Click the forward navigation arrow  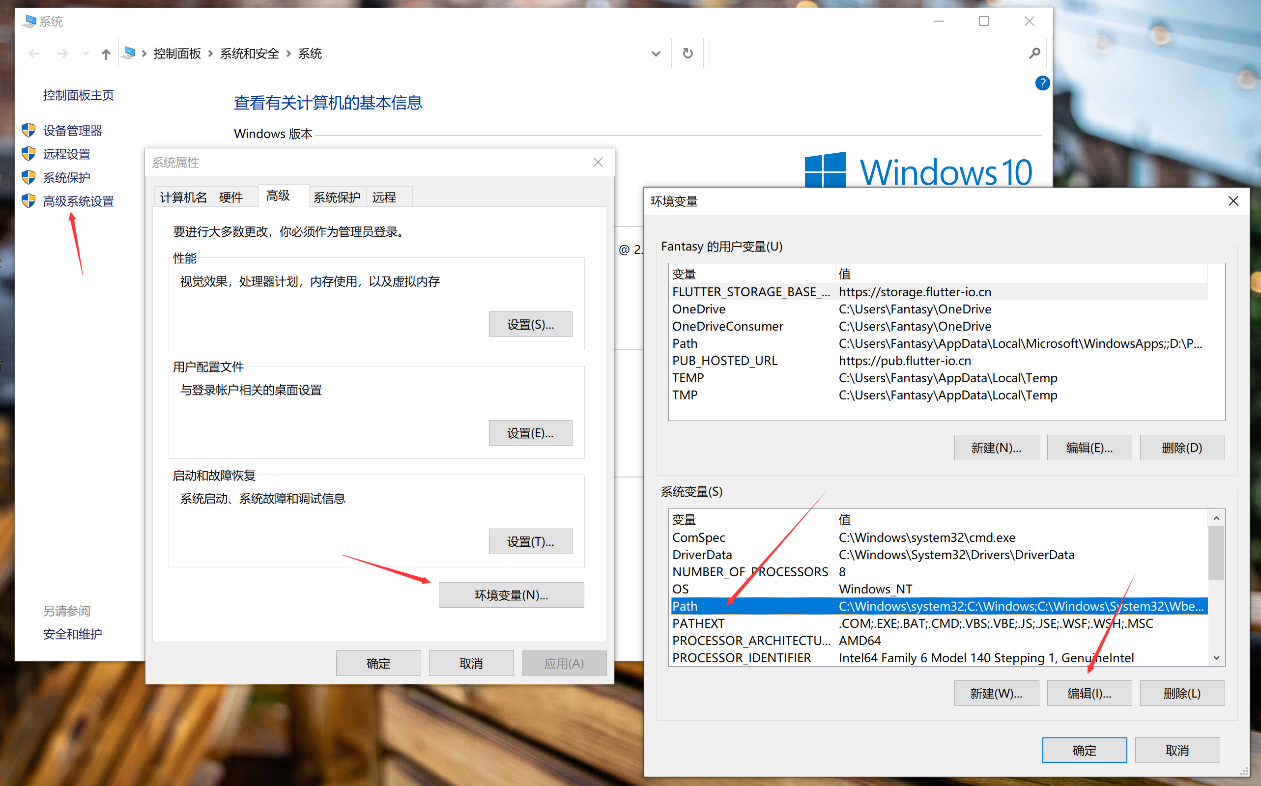click(x=62, y=54)
